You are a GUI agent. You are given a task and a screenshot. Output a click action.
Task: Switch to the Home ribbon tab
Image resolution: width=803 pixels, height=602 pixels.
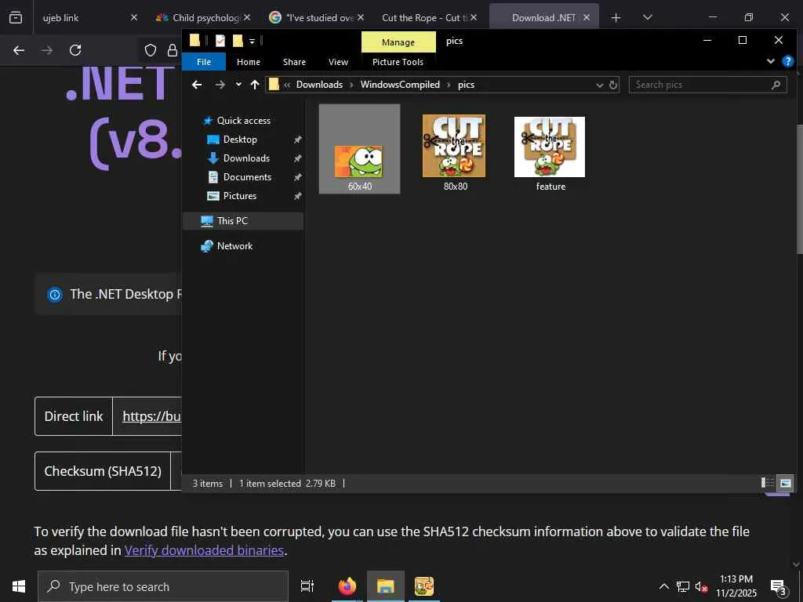click(x=249, y=62)
